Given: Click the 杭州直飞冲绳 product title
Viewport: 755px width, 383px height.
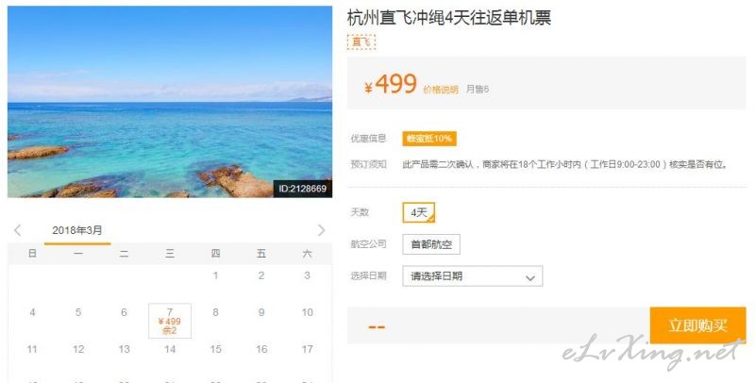Looking at the screenshot, I should [x=449, y=18].
